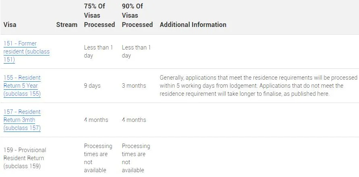Click the 90% Of Visas Processed header
359x177 pixels.
(x=137, y=15)
